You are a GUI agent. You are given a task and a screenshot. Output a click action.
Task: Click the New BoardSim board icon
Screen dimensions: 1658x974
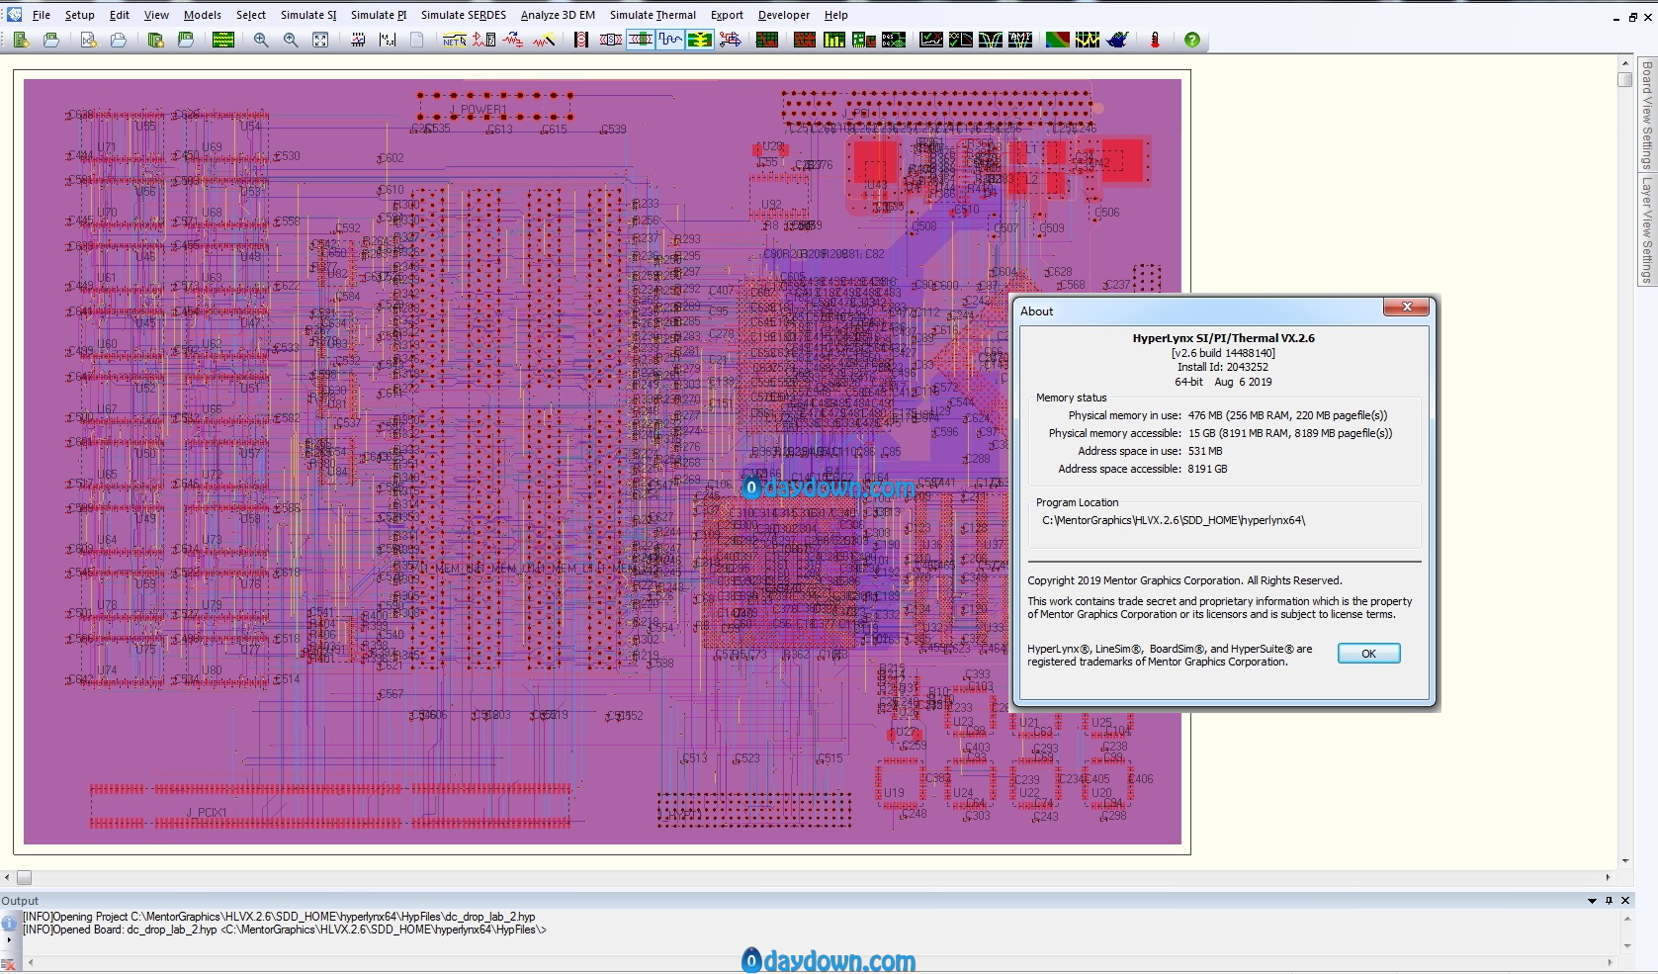pyautogui.click(x=21, y=40)
